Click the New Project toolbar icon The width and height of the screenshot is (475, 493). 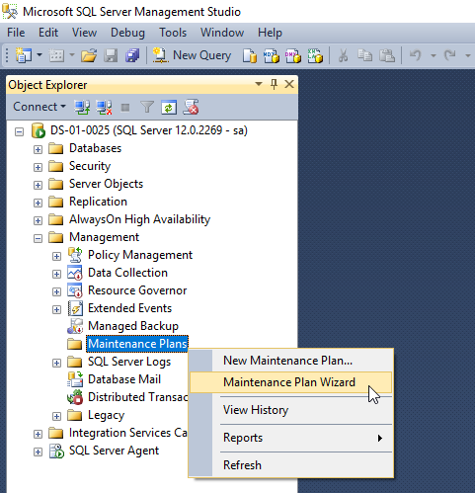point(24,55)
